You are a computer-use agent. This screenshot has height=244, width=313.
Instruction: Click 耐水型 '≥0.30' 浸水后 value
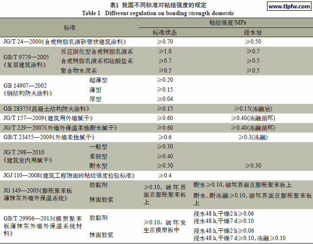click(x=253, y=166)
